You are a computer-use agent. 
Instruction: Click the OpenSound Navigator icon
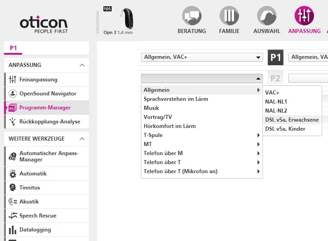(x=13, y=94)
